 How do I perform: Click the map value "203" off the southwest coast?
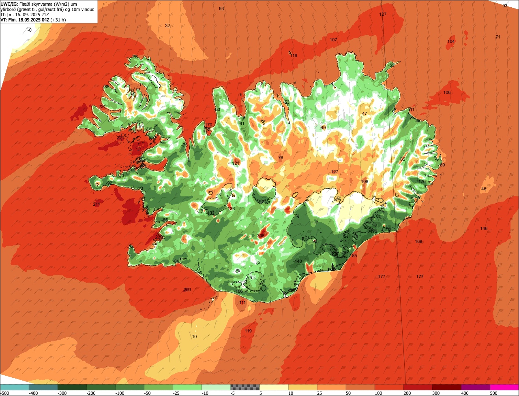187,290
